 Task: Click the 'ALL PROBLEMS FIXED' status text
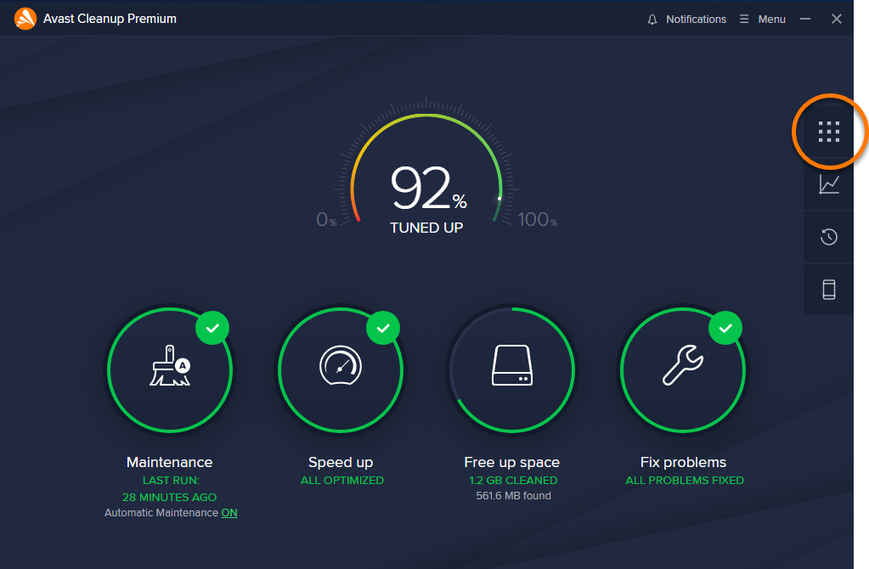point(685,481)
